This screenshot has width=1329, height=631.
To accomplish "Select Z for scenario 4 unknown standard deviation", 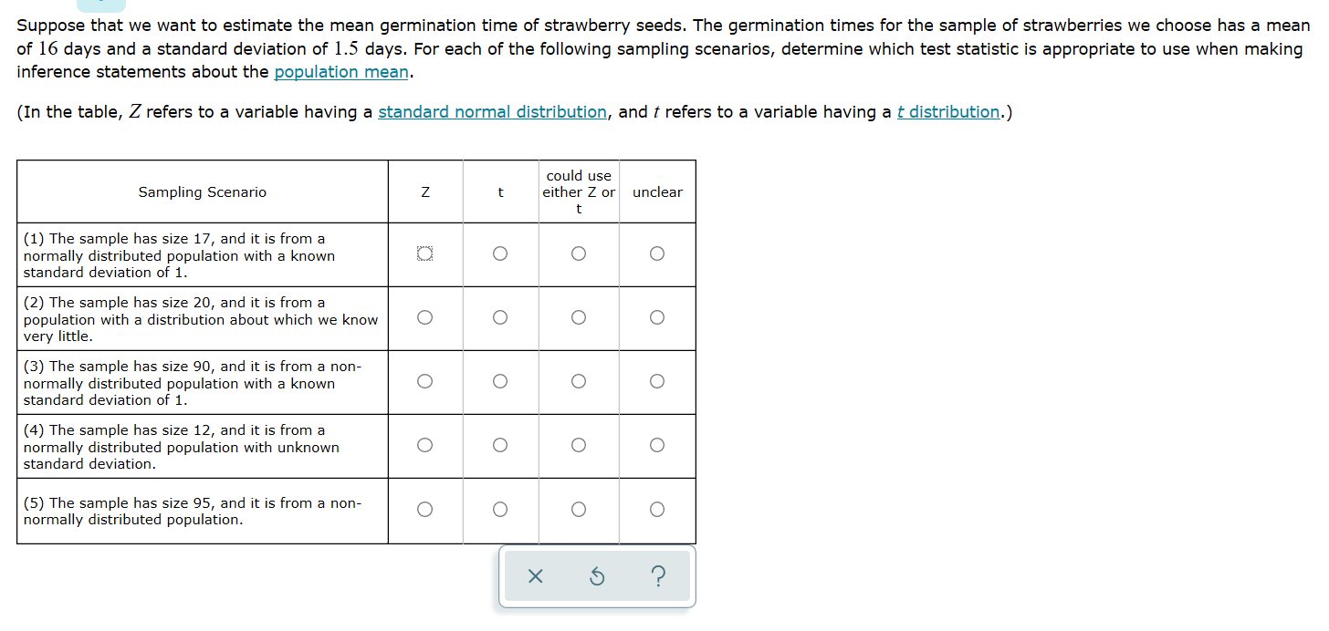I will click(x=424, y=446).
